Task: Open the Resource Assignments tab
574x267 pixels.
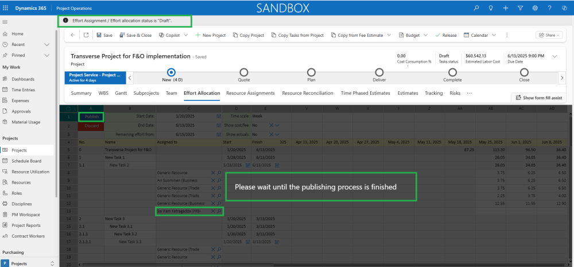Action: point(250,93)
